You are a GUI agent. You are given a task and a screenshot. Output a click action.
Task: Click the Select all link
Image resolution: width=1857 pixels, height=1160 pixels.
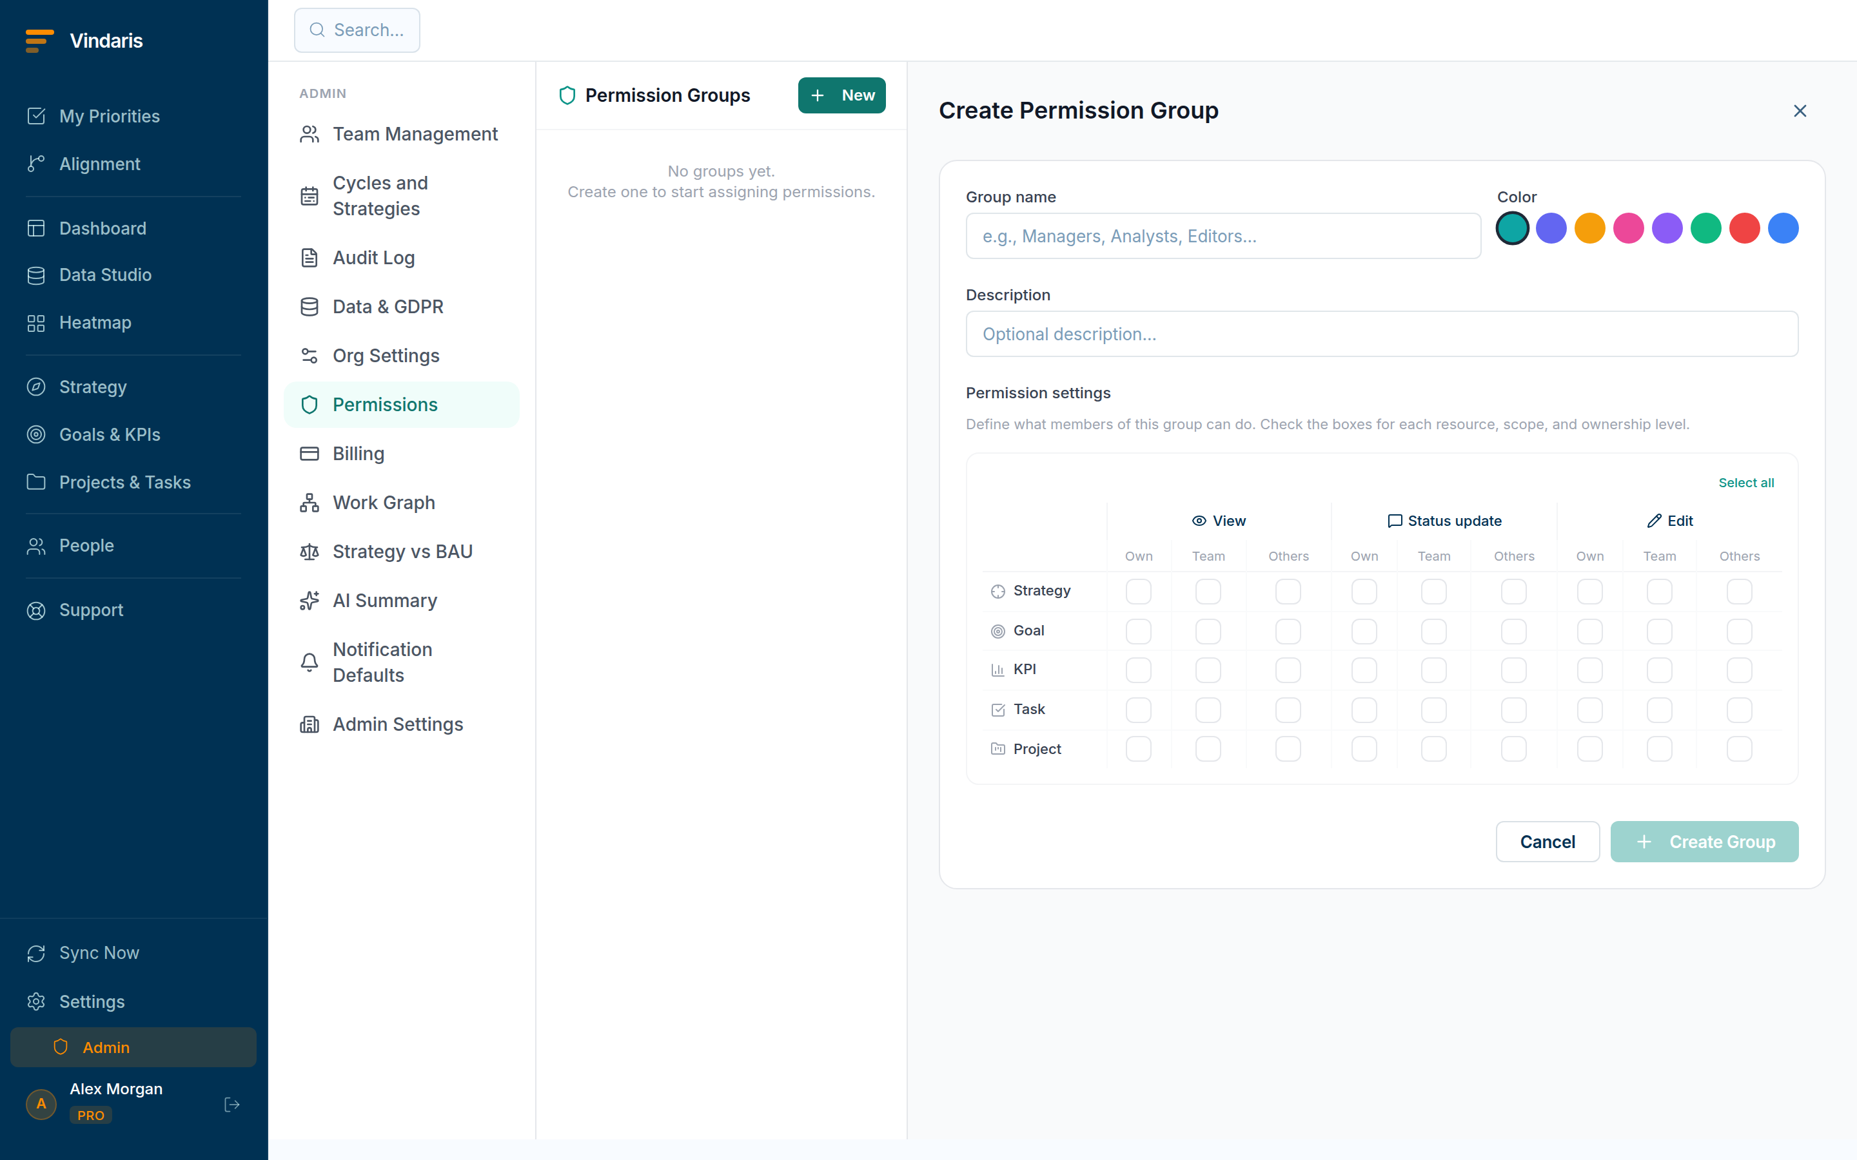tap(1745, 483)
